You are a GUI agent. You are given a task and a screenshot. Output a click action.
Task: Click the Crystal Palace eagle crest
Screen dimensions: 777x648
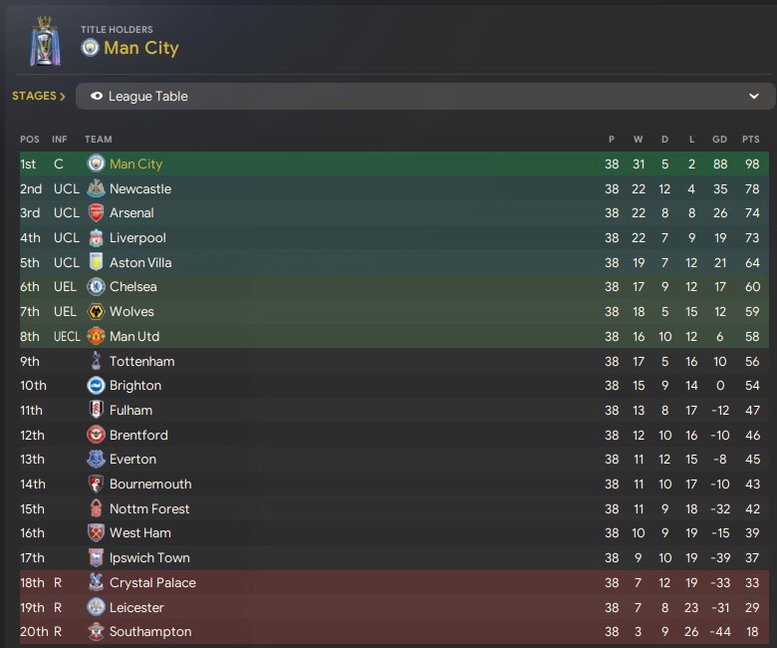[x=96, y=582]
